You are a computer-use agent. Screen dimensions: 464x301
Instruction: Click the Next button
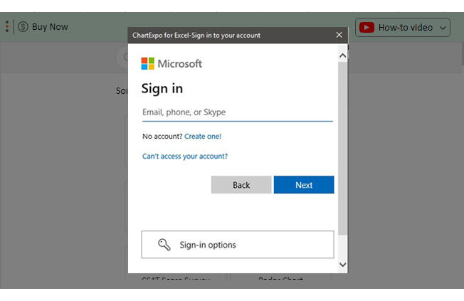click(304, 185)
